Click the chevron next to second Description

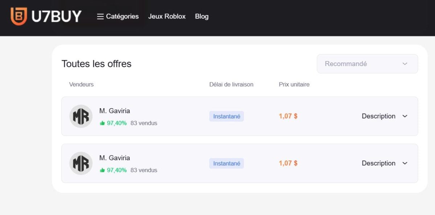point(405,163)
